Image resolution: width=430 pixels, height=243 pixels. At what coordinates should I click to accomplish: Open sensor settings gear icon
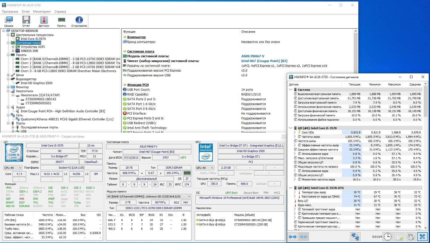(411, 237)
